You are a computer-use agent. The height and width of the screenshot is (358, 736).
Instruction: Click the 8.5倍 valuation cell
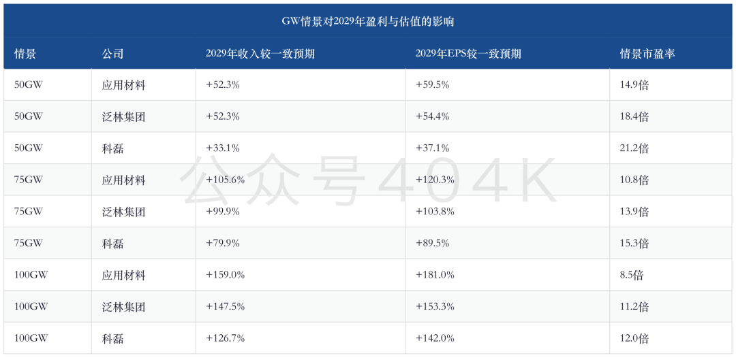(631, 276)
